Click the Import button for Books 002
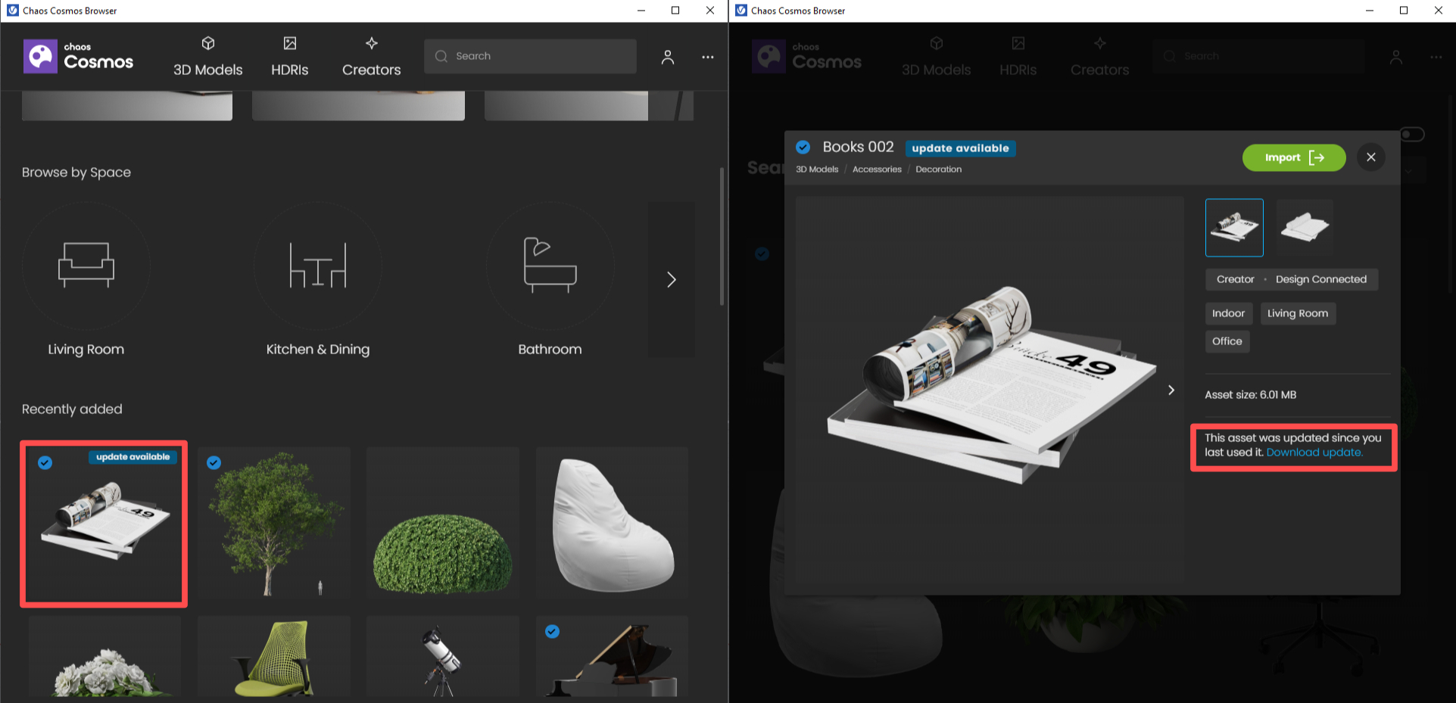This screenshot has width=1456, height=703. coord(1294,157)
